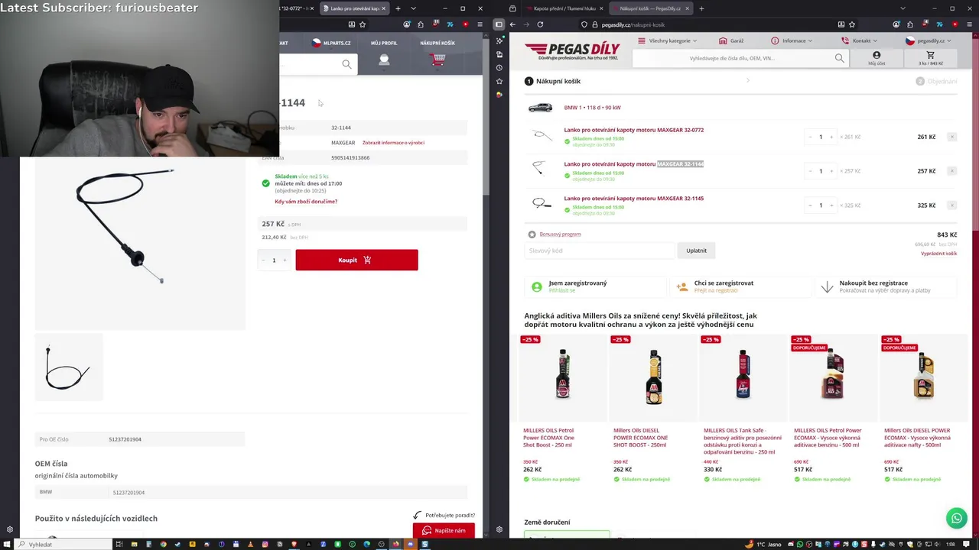Increase quantity with plus beside Koupit
The width and height of the screenshot is (979, 550).
click(x=285, y=260)
